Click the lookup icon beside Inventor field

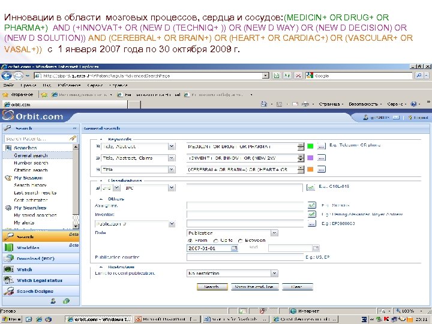pos(311,214)
